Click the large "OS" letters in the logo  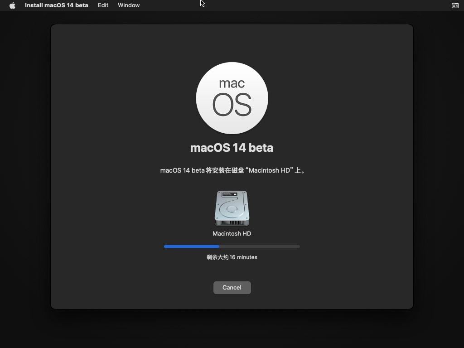(x=232, y=105)
